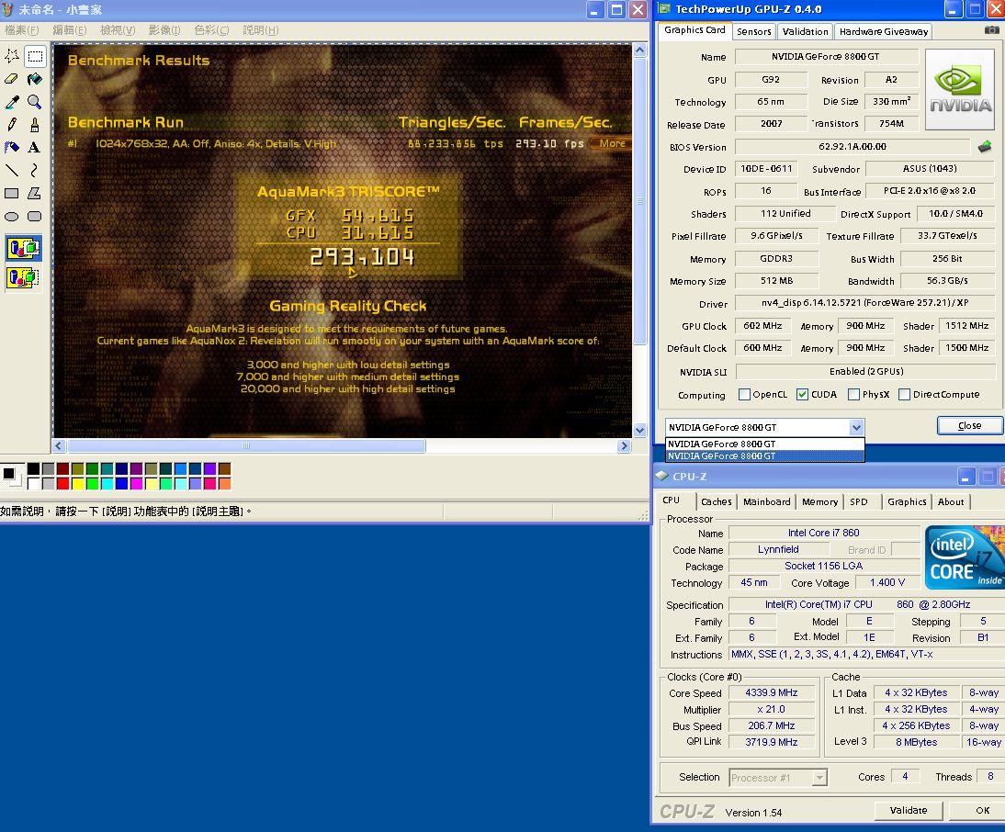Switch to the Memory tab in CPU-Z
1005x832 pixels.
[x=819, y=502]
